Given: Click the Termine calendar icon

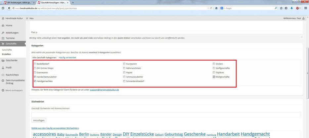Looking at the screenshot, I should 3,38.
